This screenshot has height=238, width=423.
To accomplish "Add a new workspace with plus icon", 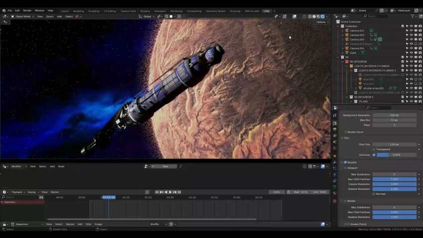I will coord(274,11).
